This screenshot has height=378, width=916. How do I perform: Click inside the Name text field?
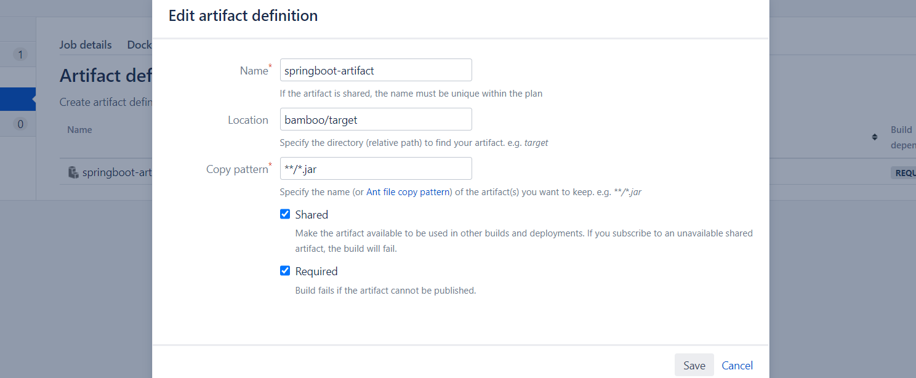point(376,70)
